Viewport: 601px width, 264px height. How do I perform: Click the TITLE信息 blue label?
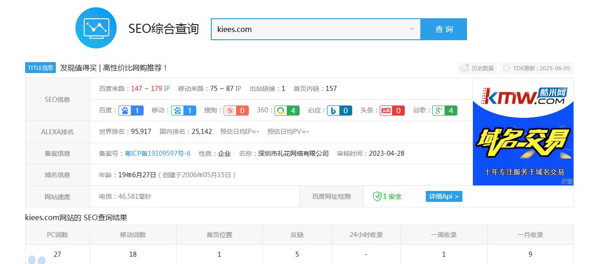[40, 67]
